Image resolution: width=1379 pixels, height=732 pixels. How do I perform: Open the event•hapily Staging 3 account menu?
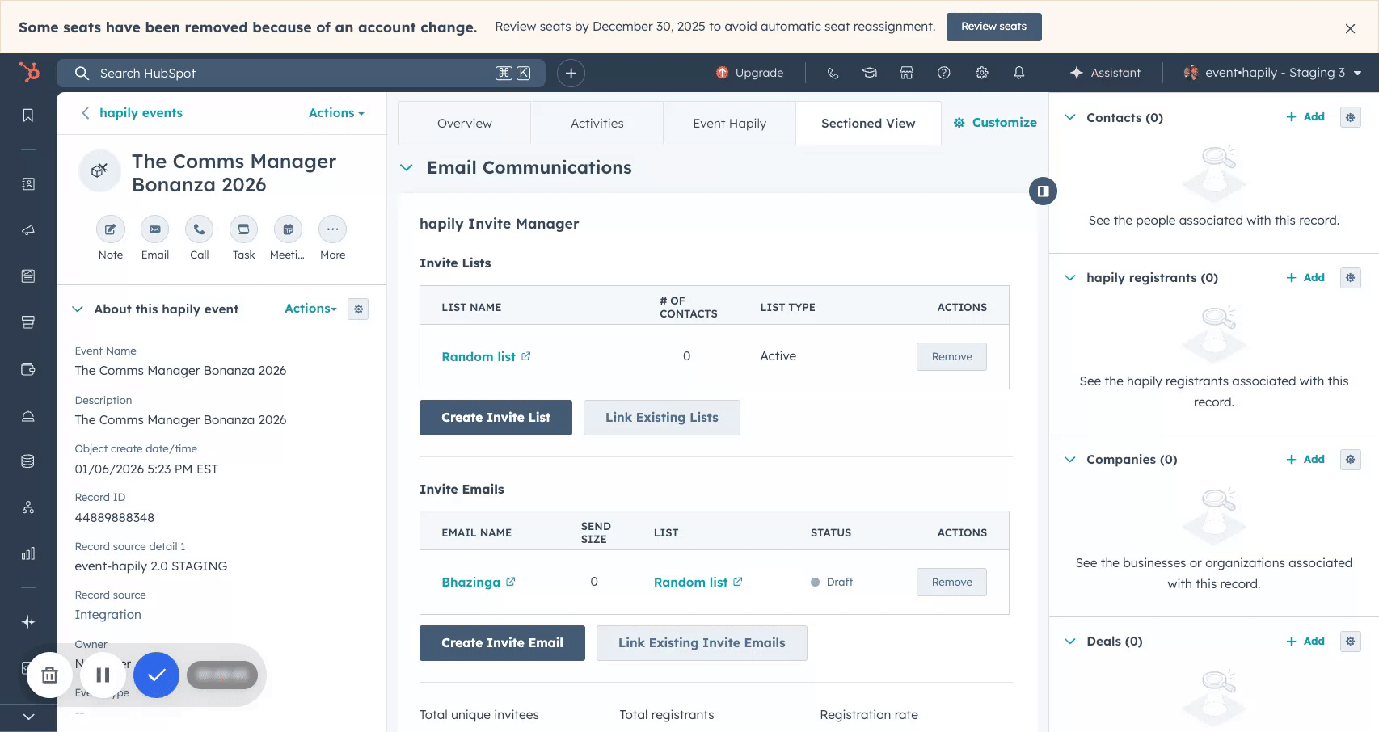[x=1272, y=73]
